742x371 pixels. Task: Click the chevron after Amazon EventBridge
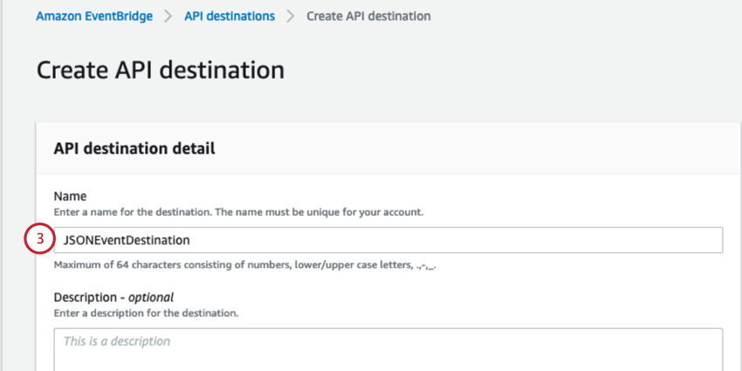168,17
